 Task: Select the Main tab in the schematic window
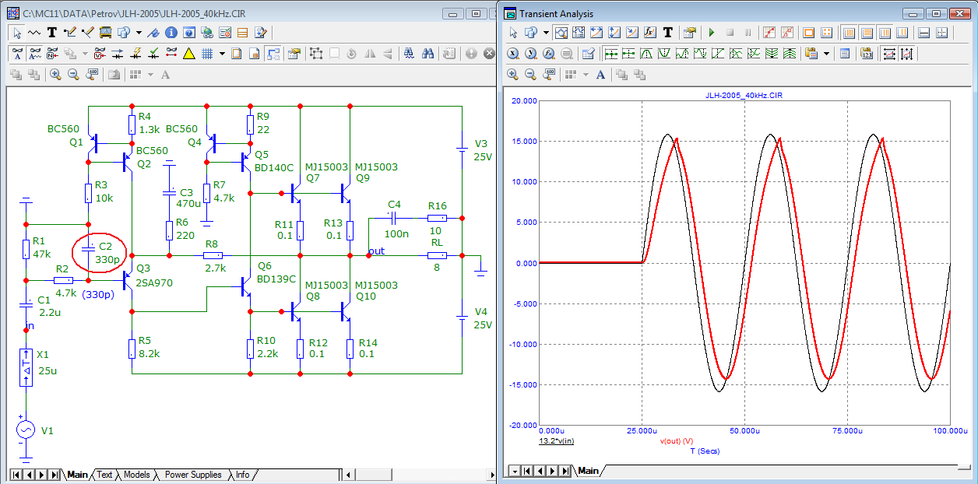click(x=77, y=475)
